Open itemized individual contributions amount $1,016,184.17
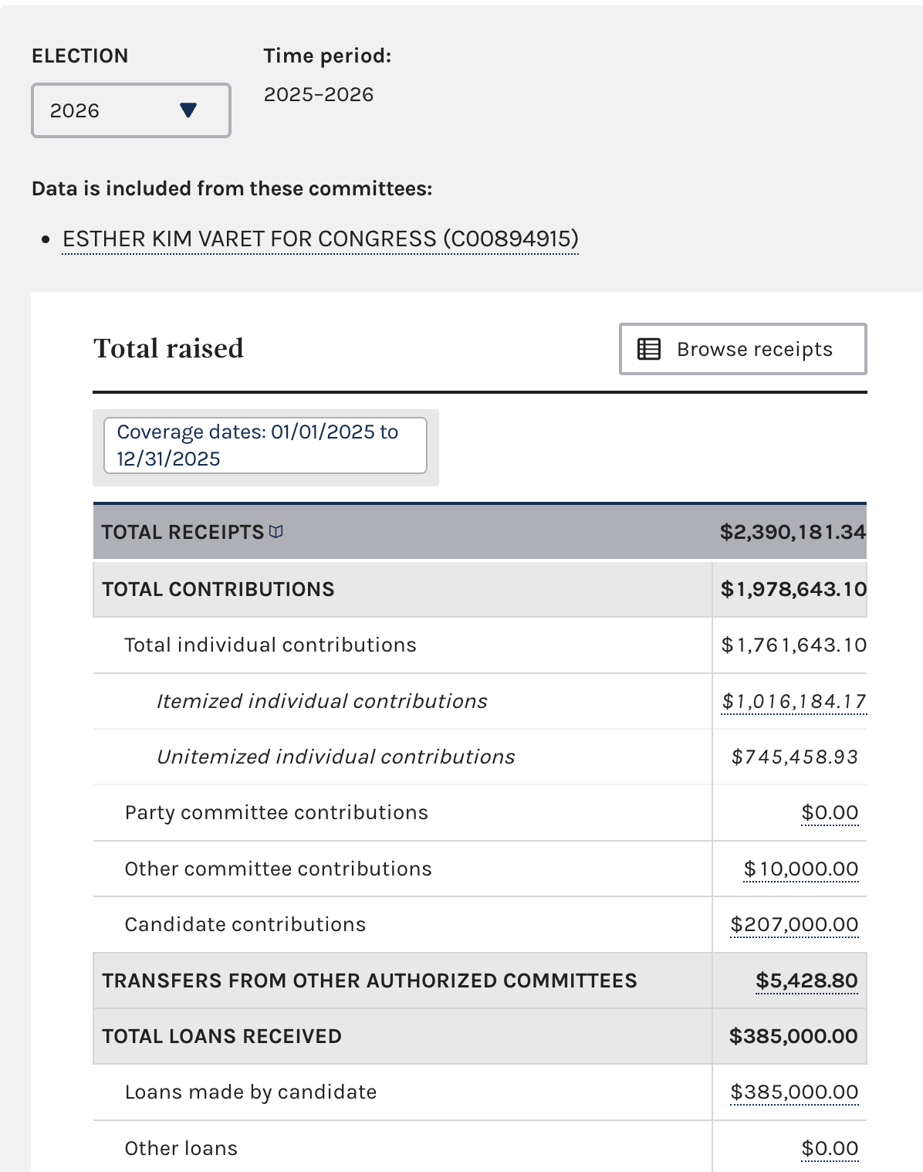Viewport: 923px width, 1172px height. 793,701
